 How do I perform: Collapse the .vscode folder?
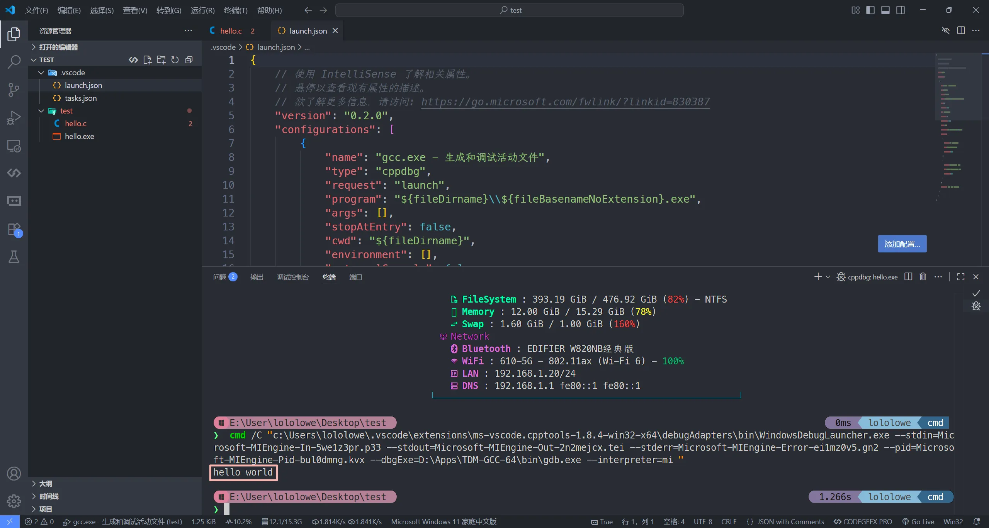41,73
